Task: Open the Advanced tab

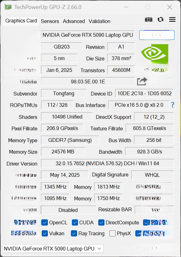Action: click(x=74, y=21)
